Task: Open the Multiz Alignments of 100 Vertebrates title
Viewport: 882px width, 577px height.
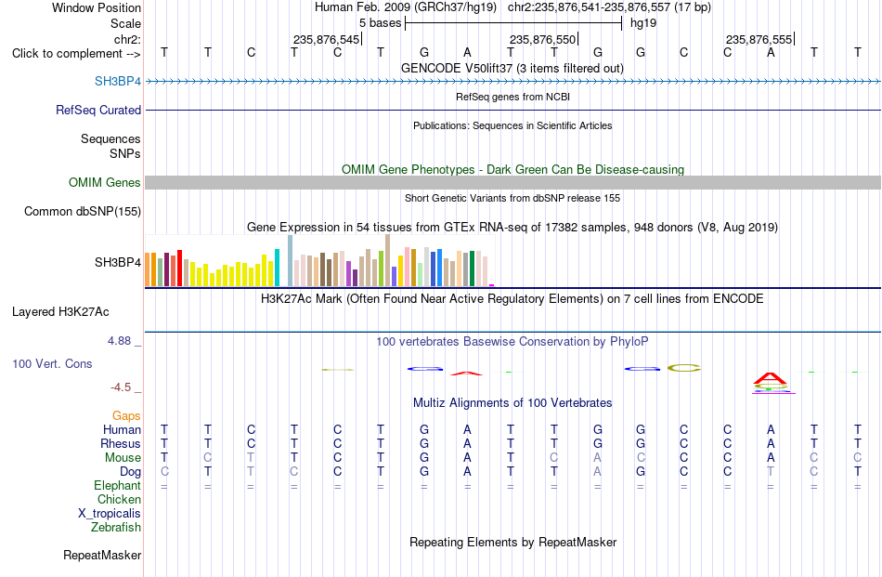Action: pyautogui.click(x=512, y=402)
